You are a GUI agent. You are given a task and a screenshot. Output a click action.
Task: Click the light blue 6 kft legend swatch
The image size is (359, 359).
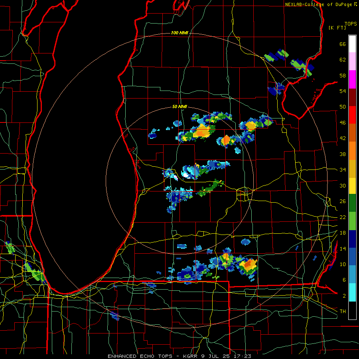coord(352,274)
